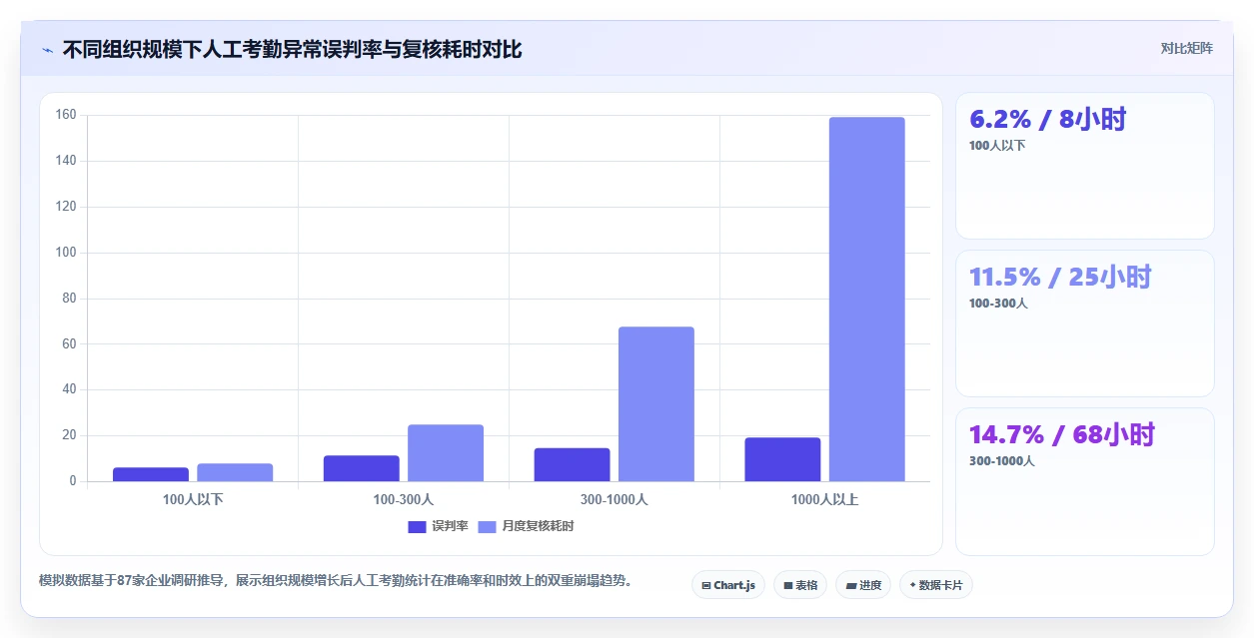This screenshot has height=638, width=1254.
Task: Click the 误判率 bar for 300-1000人
Action: (x=573, y=464)
